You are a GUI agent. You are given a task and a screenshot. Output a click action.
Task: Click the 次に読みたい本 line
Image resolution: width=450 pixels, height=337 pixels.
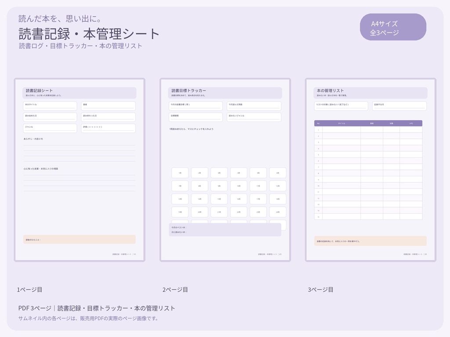point(179,232)
